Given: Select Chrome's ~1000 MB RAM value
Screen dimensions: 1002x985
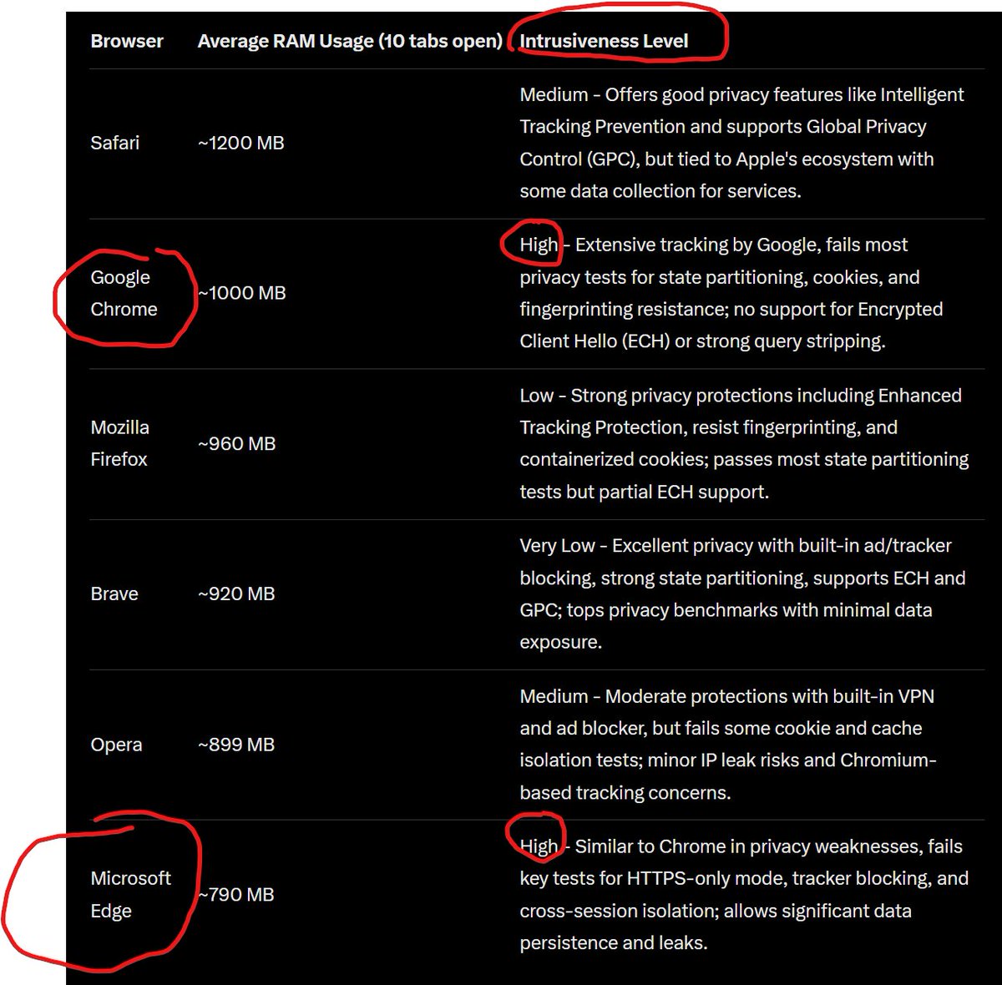Looking at the screenshot, I should (240, 293).
